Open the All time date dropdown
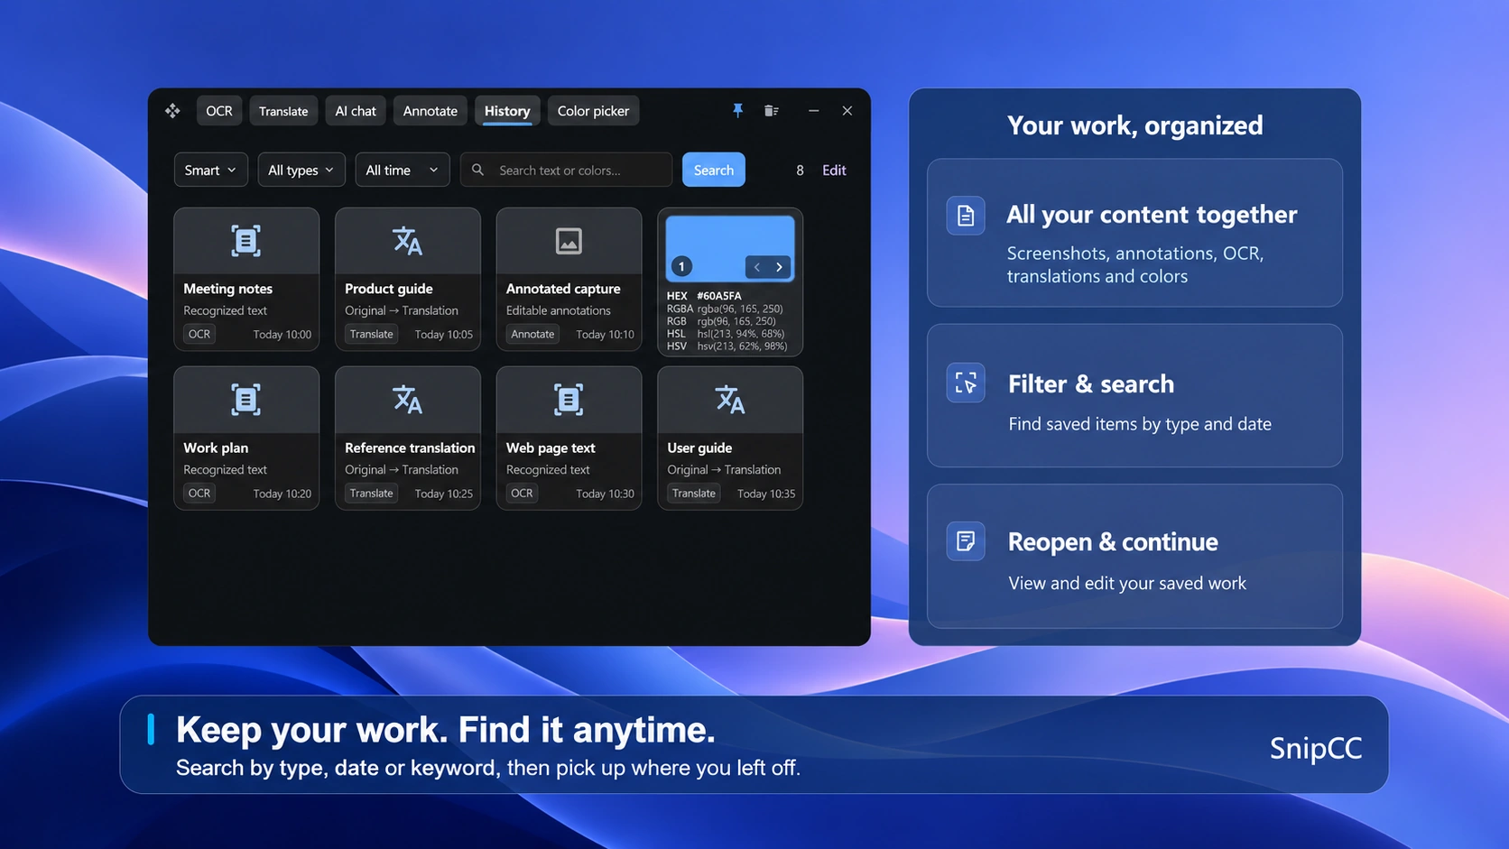Image resolution: width=1509 pixels, height=849 pixels. point(403,170)
